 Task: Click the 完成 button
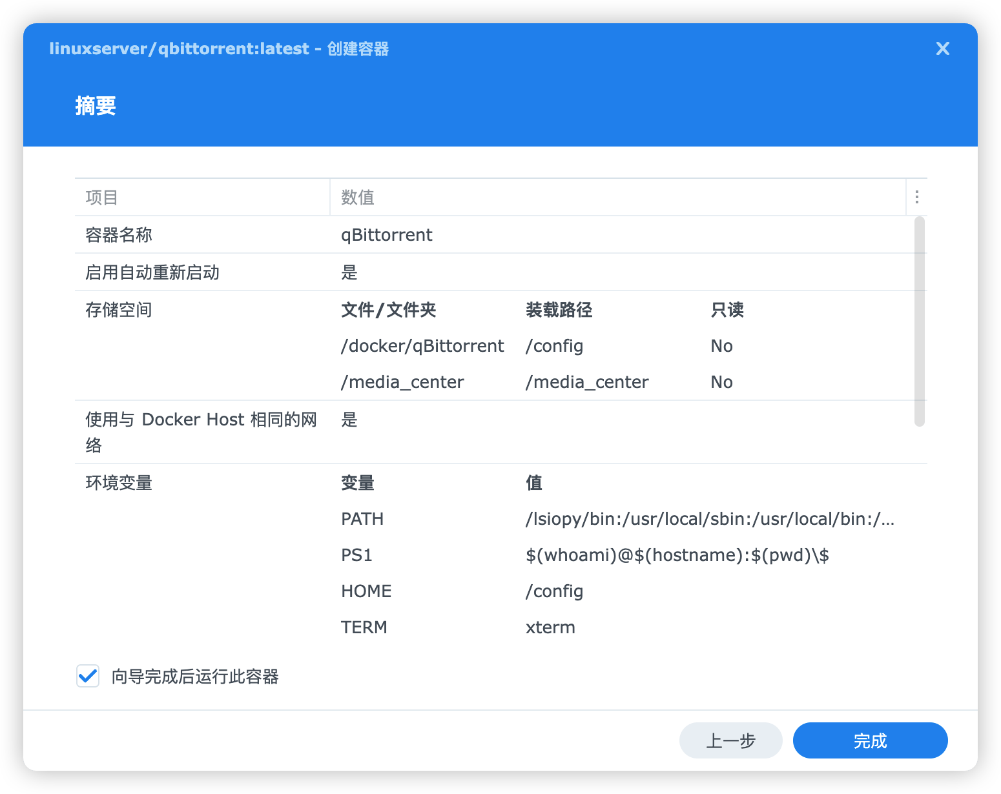pyautogui.click(x=869, y=740)
